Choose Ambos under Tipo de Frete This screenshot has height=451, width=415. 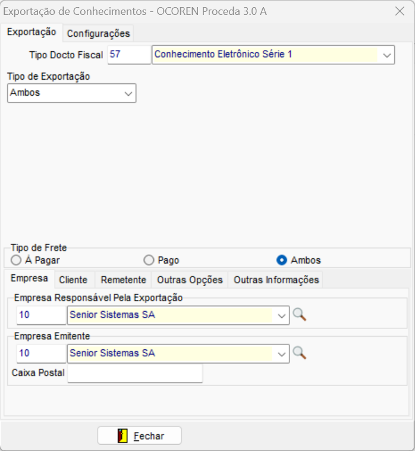pyautogui.click(x=282, y=260)
